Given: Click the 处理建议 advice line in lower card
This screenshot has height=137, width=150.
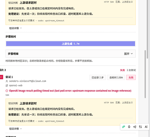Looking at the screenshot, I should pos(51,115).
